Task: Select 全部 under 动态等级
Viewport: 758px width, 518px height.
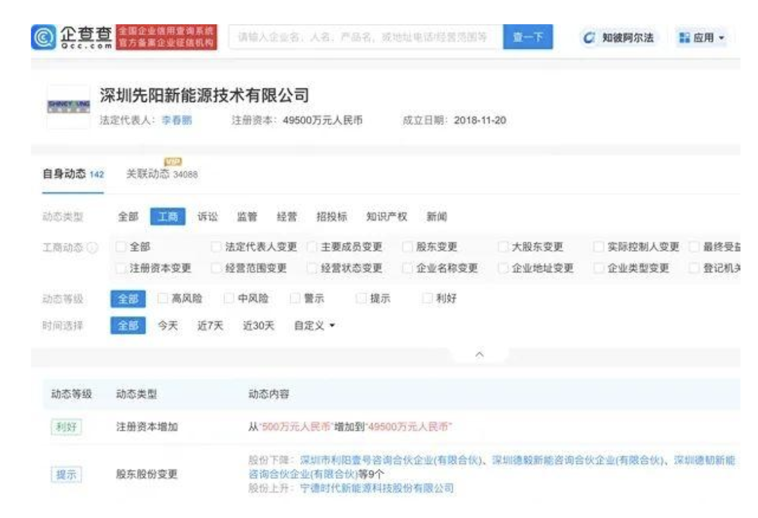Action: point(128,299)
